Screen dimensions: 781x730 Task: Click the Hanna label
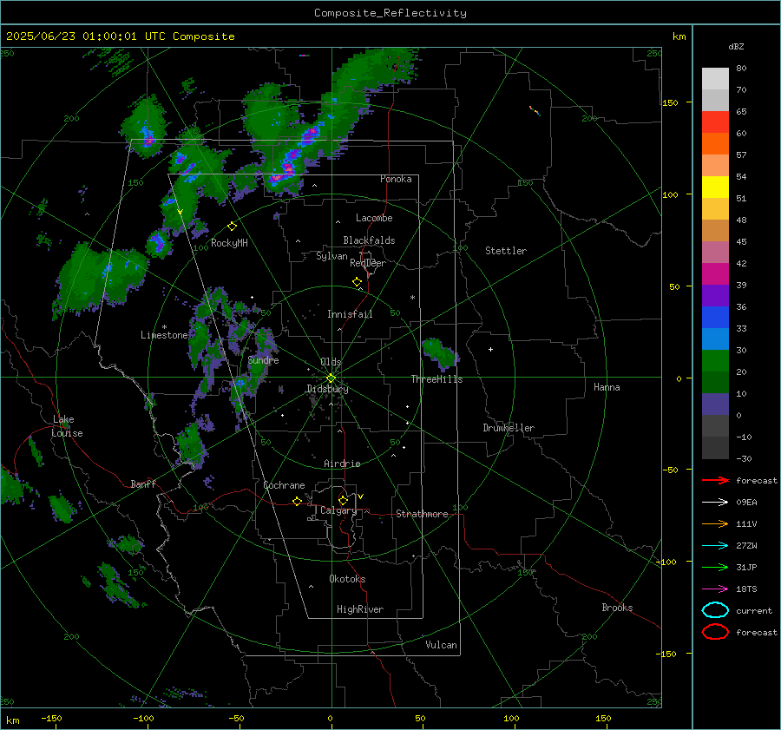[607, 387]
